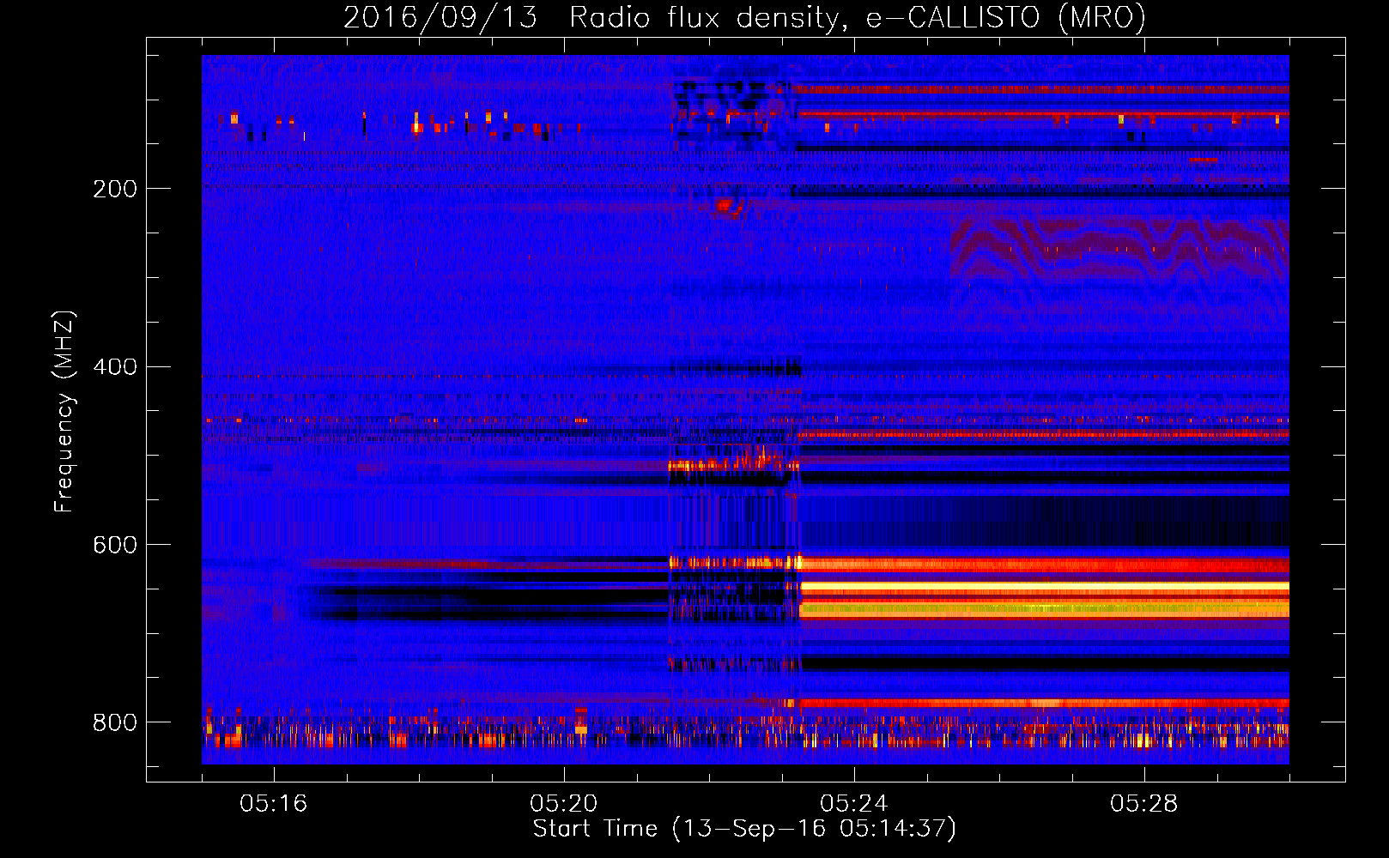Click the plot title '2016/09/13 Radio flux density, e-CALLISTO (MRO)'
The height and width of the screenshot is (858, 1389).
pos(744,17)
